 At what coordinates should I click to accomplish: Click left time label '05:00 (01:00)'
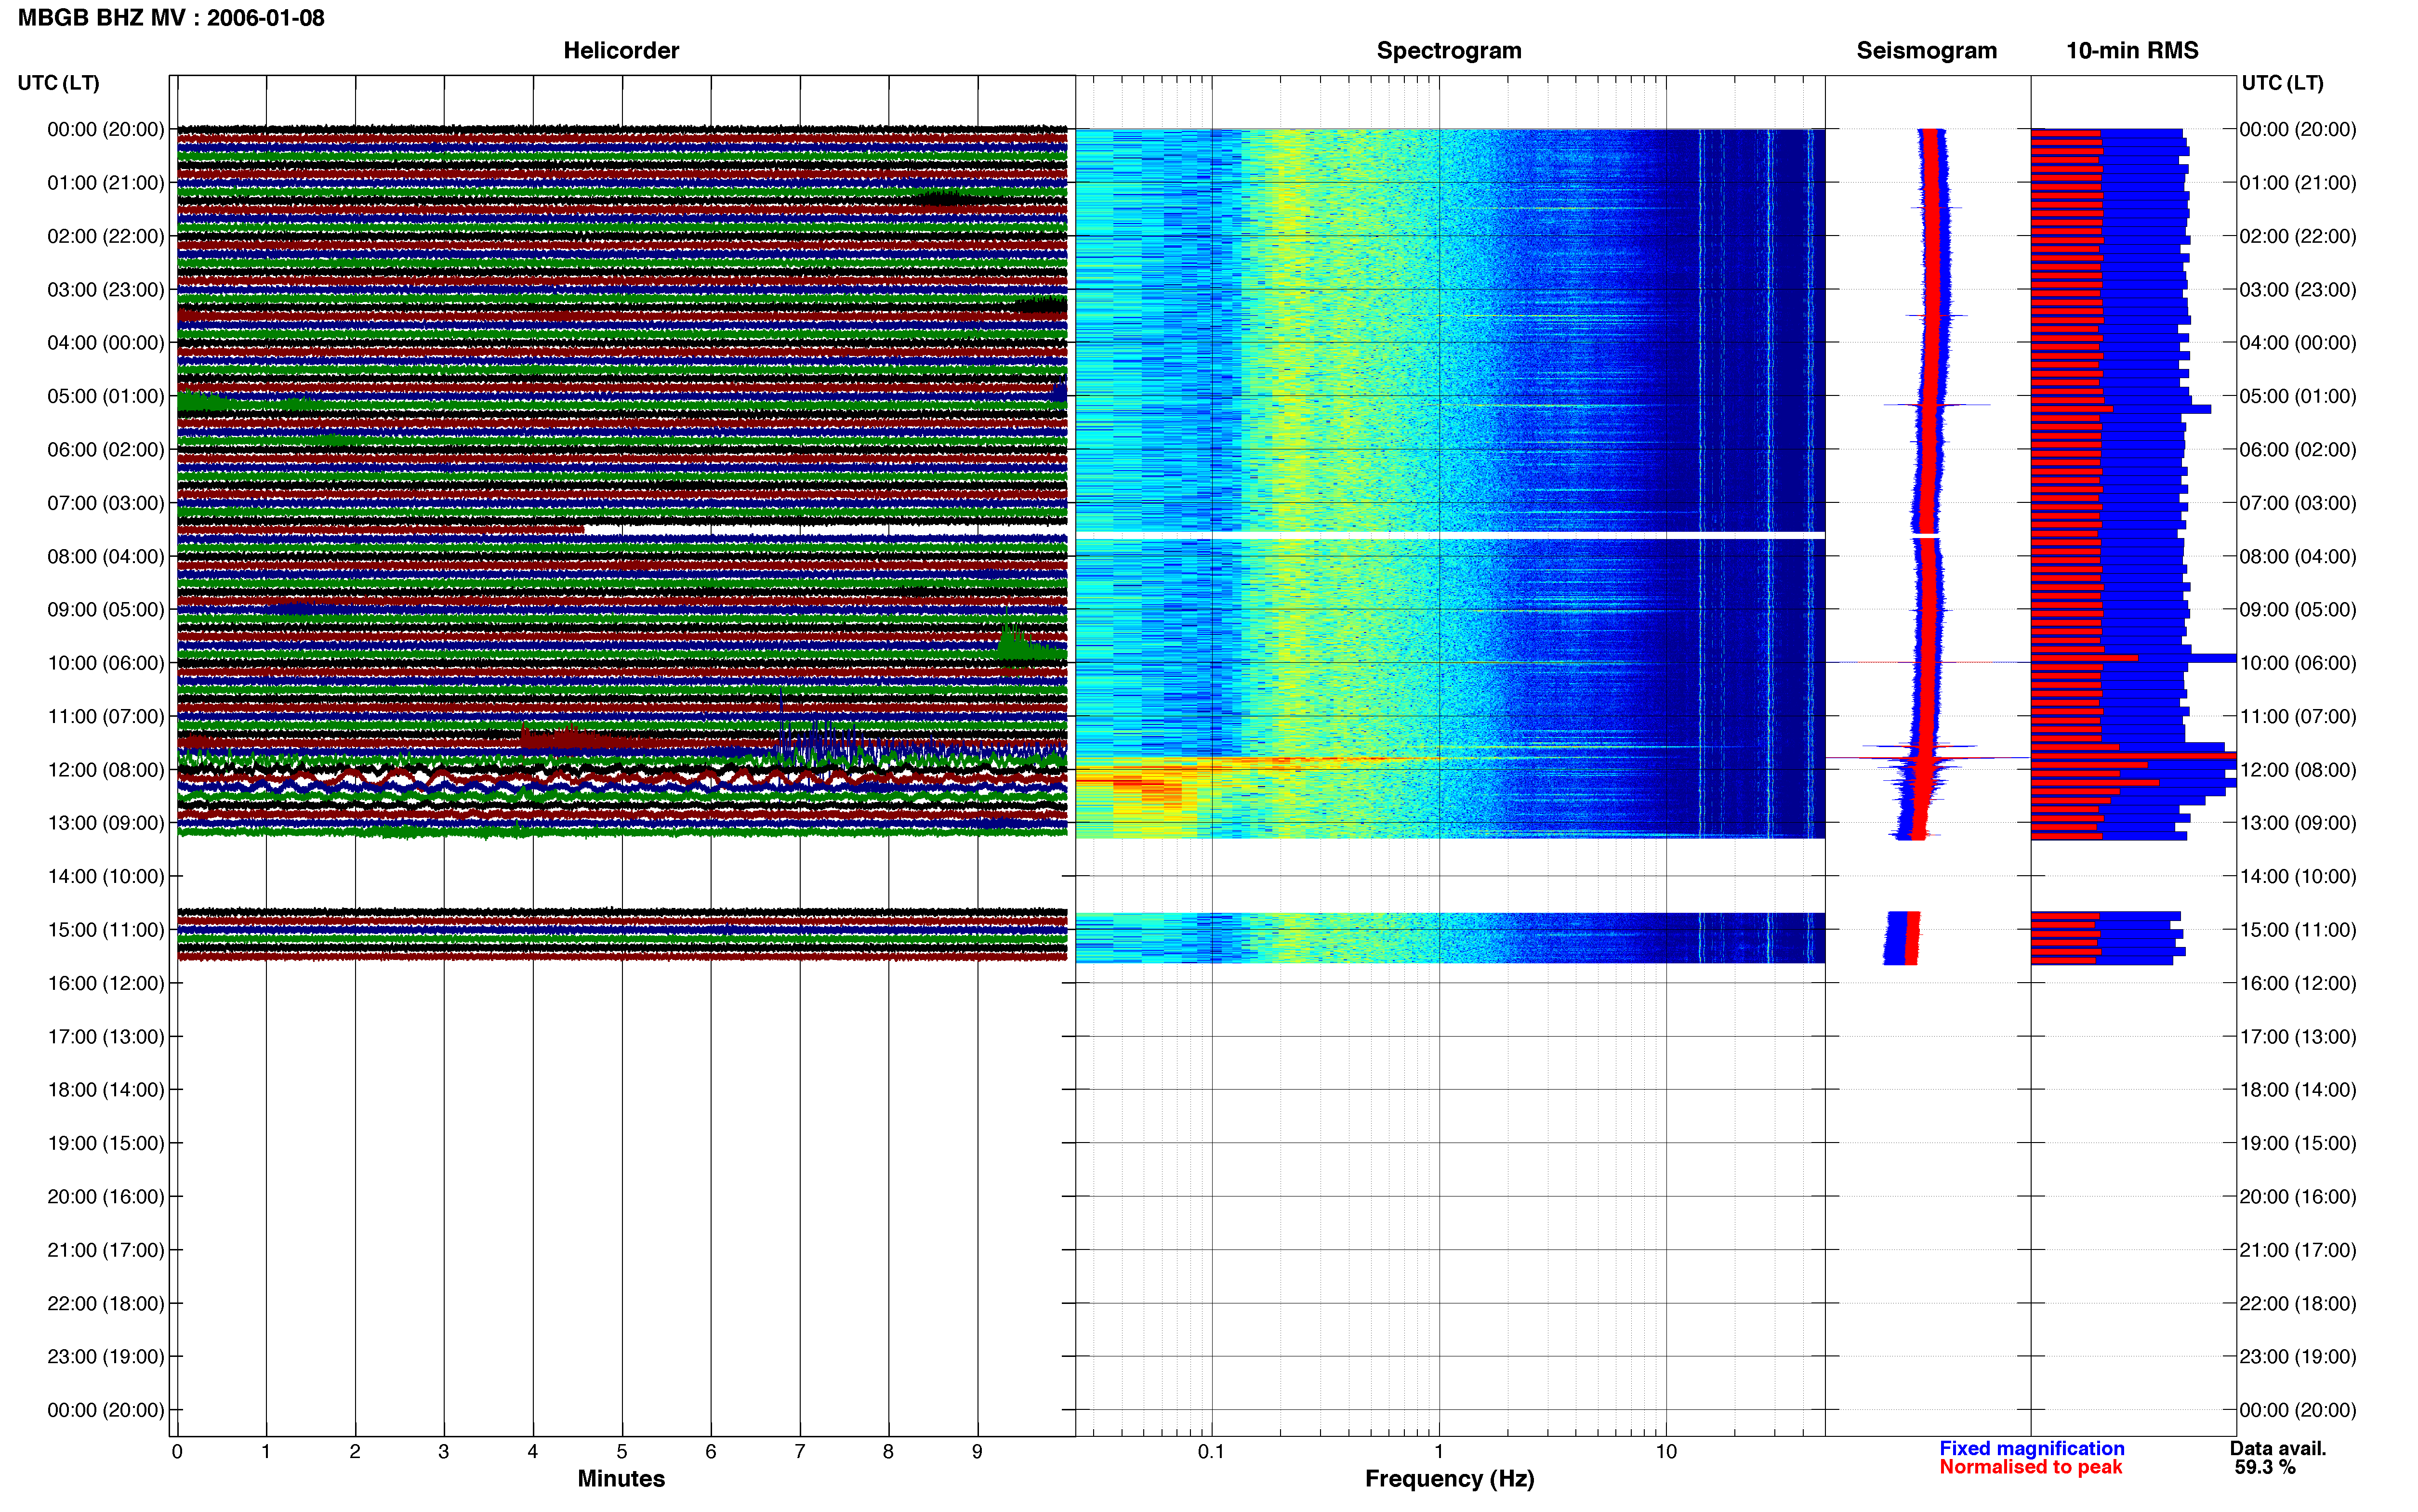click(105, 396)
